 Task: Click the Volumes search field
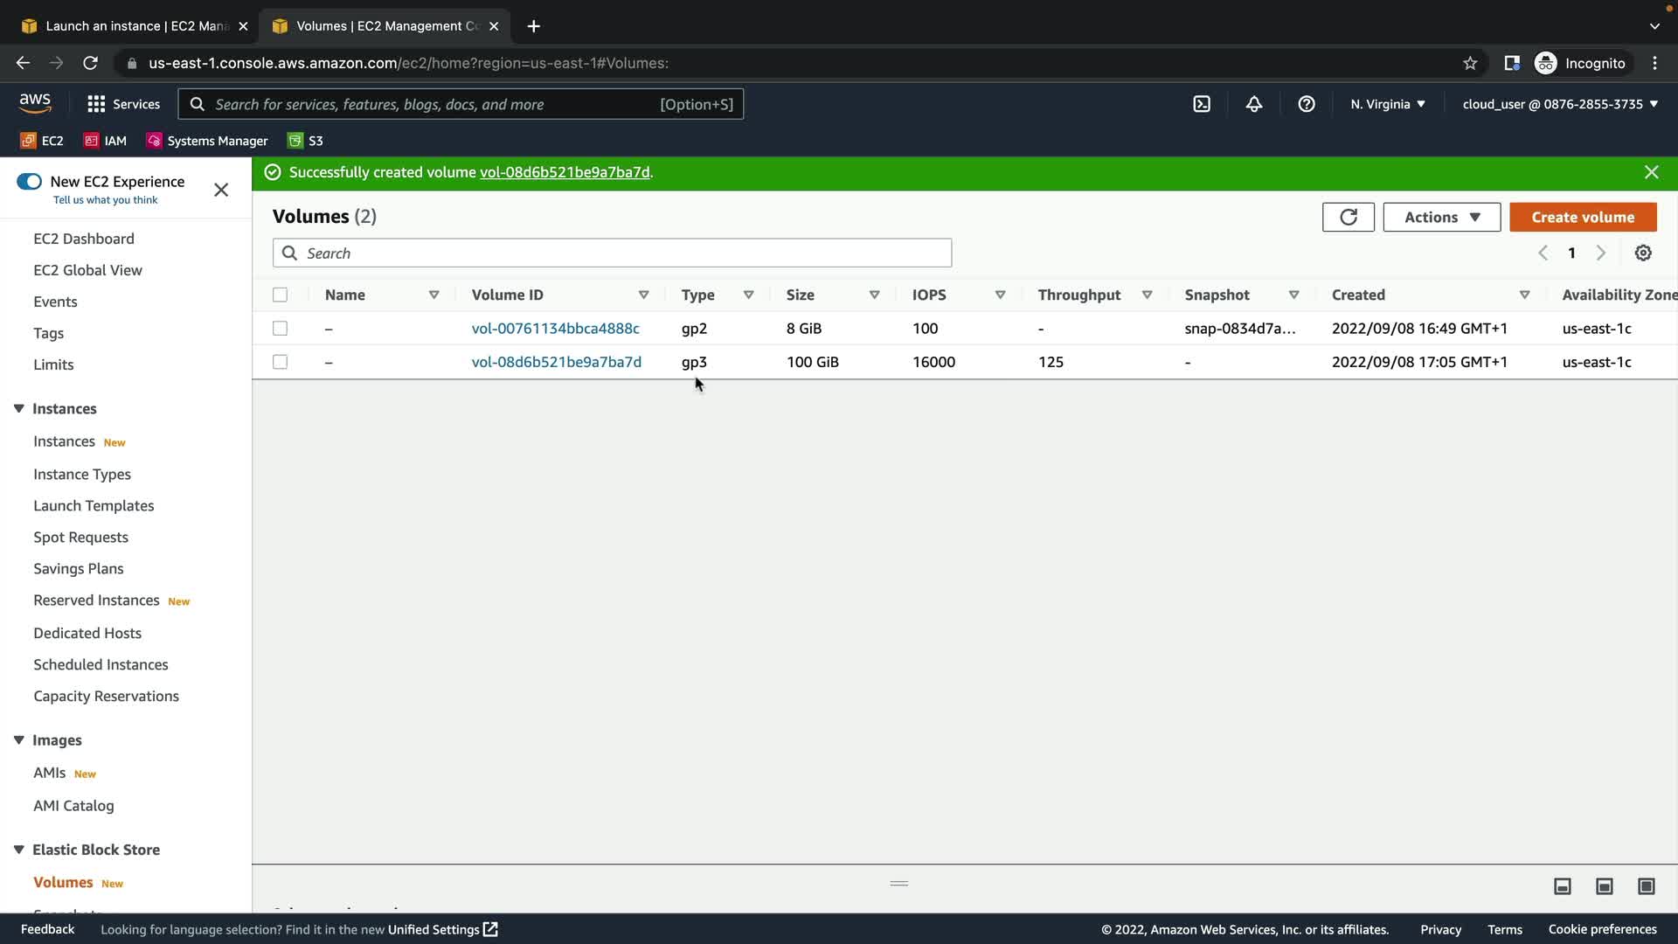point(612,253)
